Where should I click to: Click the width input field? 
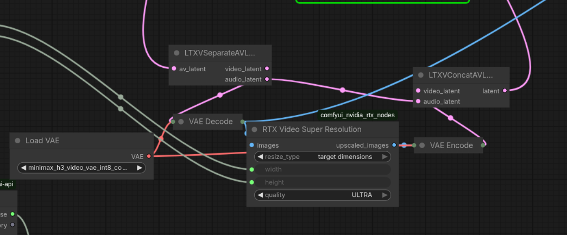tap(323, 169)
